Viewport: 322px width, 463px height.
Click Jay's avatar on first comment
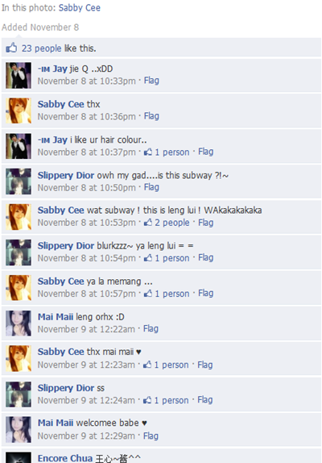(x=19, y=75)
